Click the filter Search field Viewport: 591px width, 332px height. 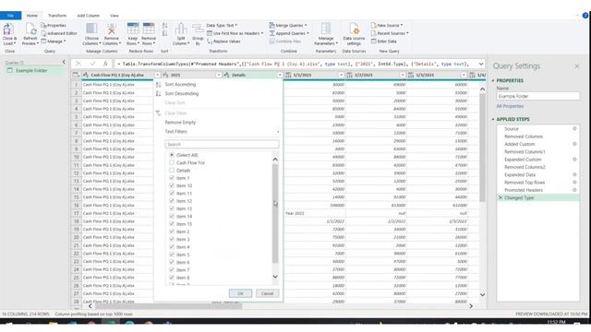coord(222,144)
